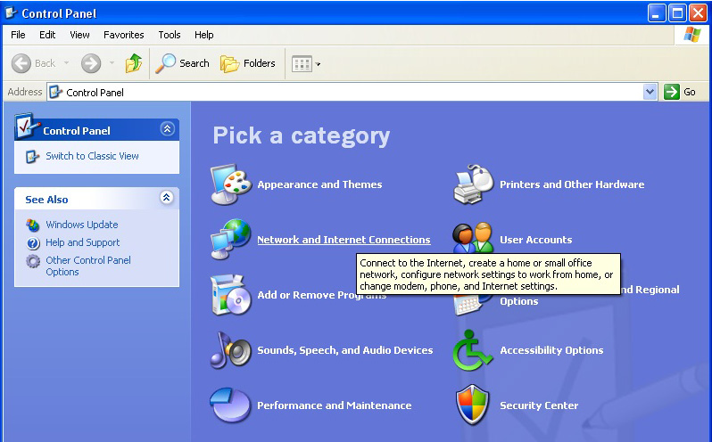Open the Printers and Other Hardware printer icon

[x=473, y=184]
